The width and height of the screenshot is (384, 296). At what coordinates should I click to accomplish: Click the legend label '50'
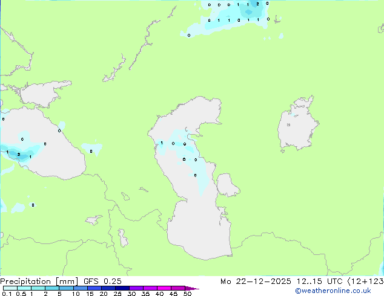187,294
